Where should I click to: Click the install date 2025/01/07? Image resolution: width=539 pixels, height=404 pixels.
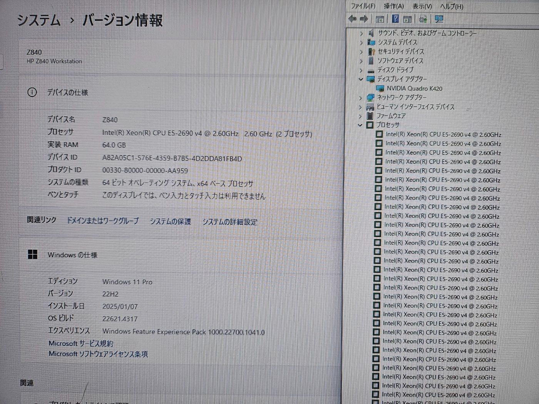[120, 307]
